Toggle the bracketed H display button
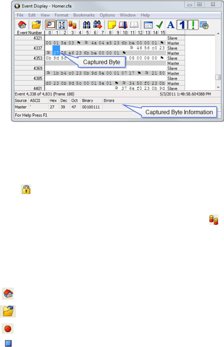The width and height of the screenshot is (224, 347). (62, 24)
